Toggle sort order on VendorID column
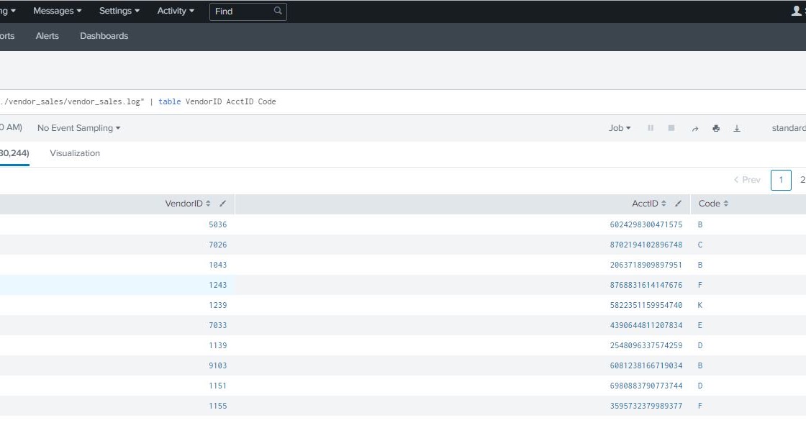This screenshot has height=423, width=806. [207, 204]
